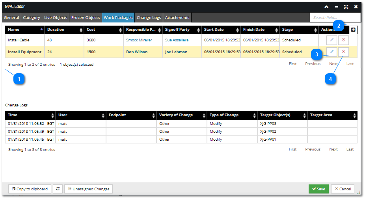Go to First page of change logs
This screenshot has width=365, height=199.
[292, 149]
